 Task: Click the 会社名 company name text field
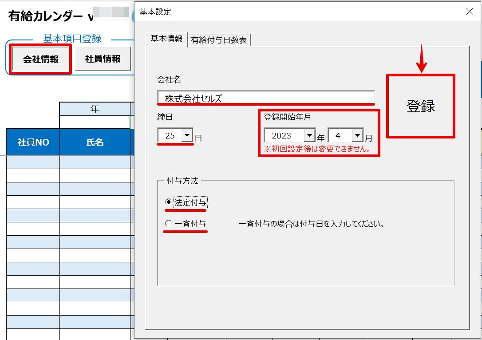point(266,98)
